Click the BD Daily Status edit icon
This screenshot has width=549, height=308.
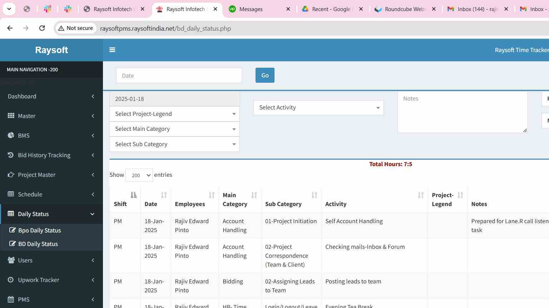(x=13, y=243)
